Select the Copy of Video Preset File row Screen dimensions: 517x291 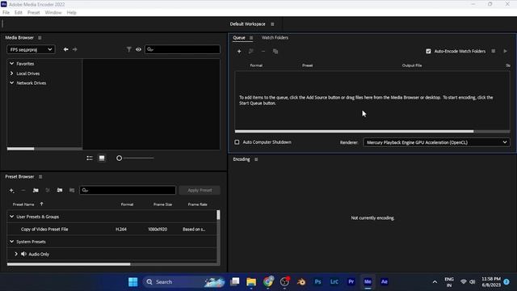(111, 230)
